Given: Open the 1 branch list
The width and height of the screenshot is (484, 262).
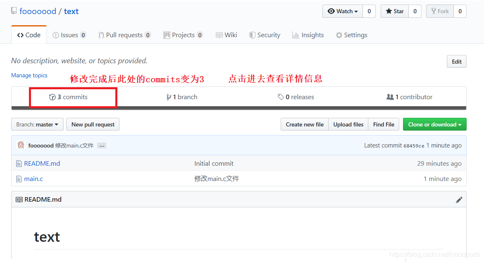Looking at the screenshot, I should tap(182, 97).
